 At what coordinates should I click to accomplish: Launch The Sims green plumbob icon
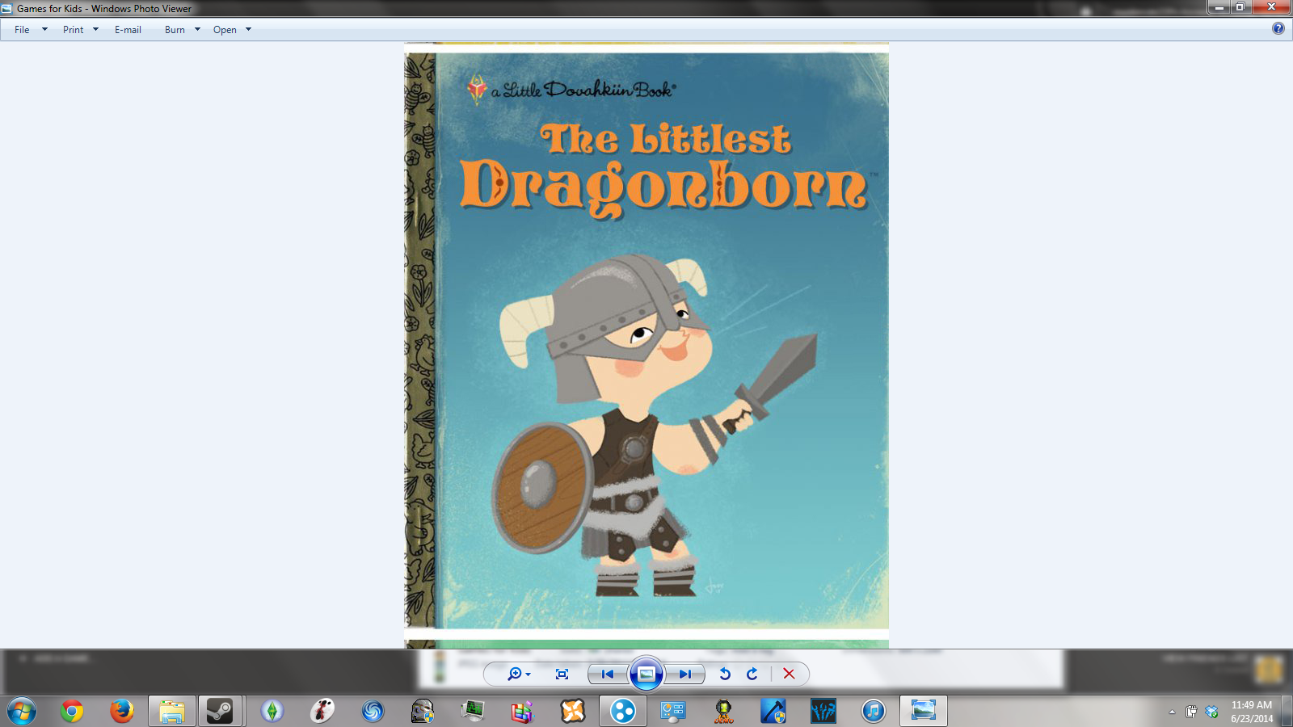272,712
